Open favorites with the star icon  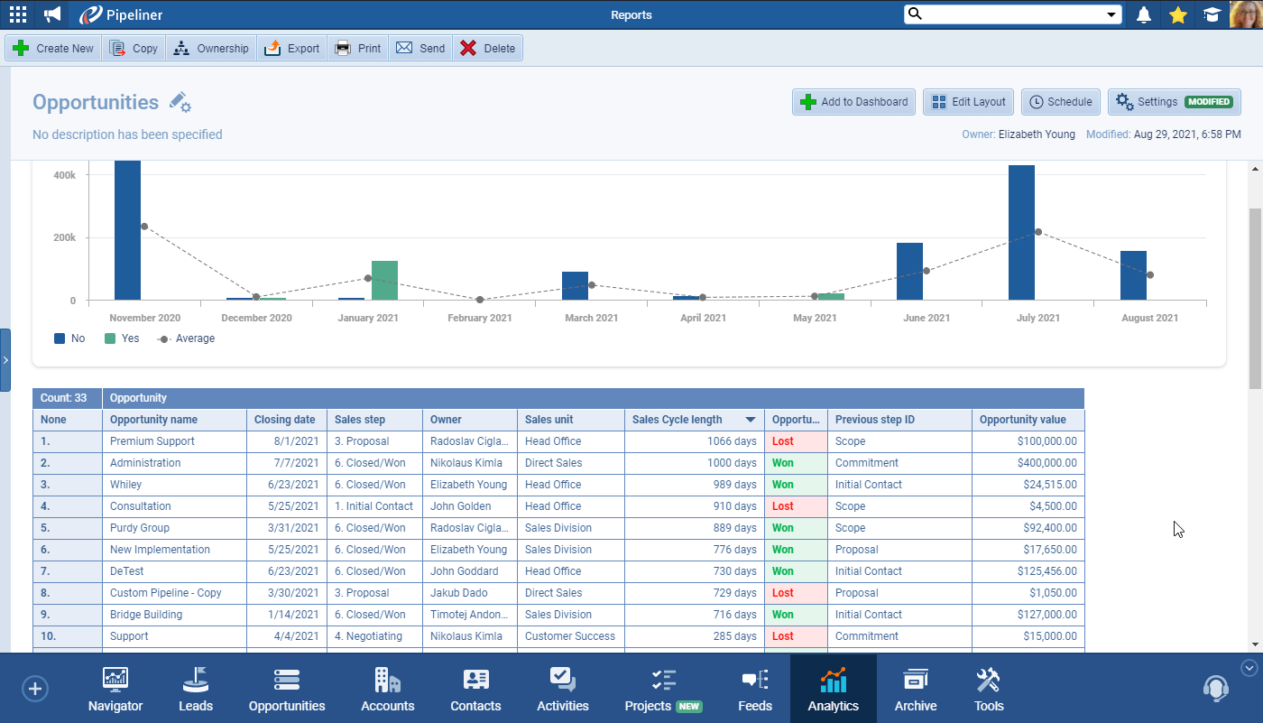[x=1177, y=14]
